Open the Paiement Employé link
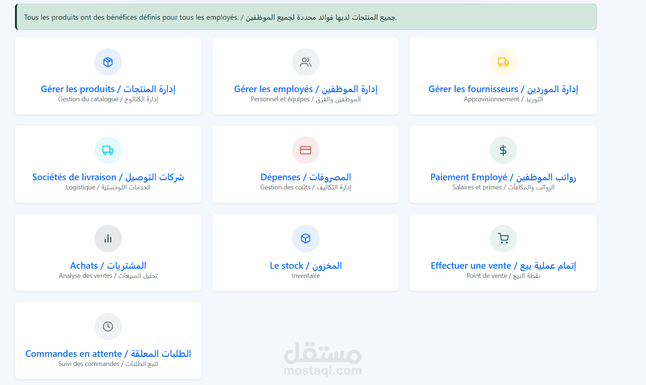 [x=503, y=177]
